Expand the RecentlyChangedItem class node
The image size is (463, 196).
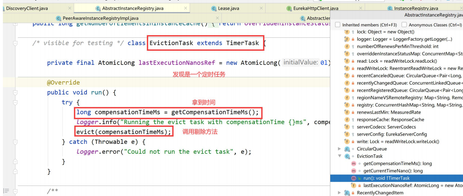[339, 193]
